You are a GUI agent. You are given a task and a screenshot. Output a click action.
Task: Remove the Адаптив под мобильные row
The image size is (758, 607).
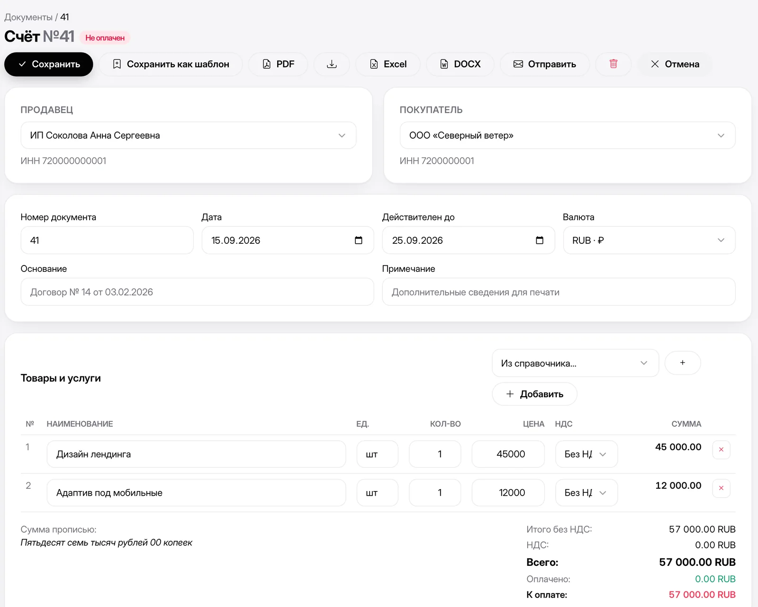721,488
